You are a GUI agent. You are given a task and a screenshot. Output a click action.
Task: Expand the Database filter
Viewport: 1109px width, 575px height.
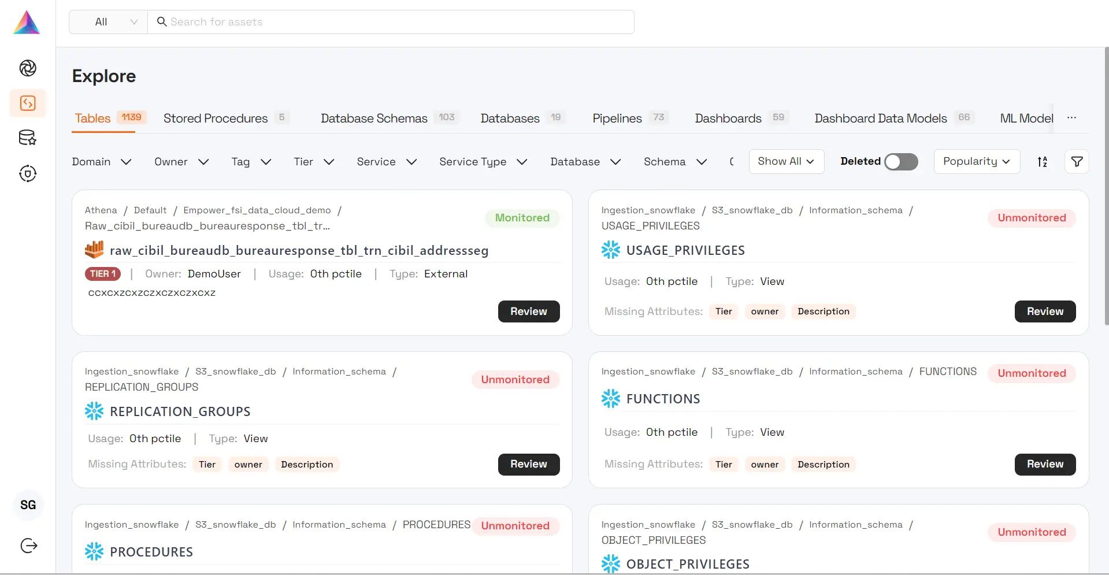point(585,162)
